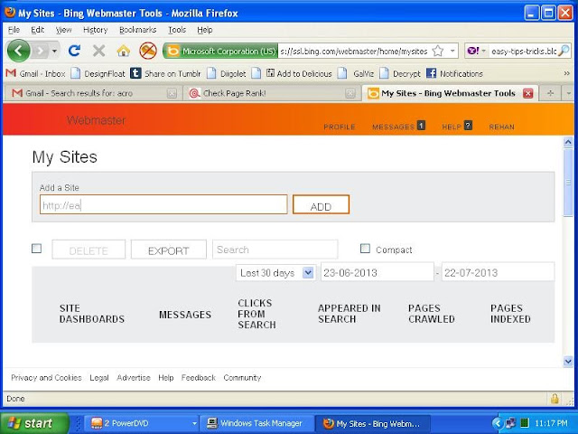Open the Yahoo search engine selector
This screenshot has width=578, height=434.
[x=476, y=51]
